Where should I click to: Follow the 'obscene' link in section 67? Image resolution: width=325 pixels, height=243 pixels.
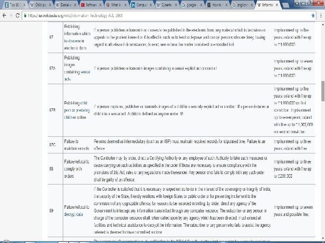click(74, 41)
